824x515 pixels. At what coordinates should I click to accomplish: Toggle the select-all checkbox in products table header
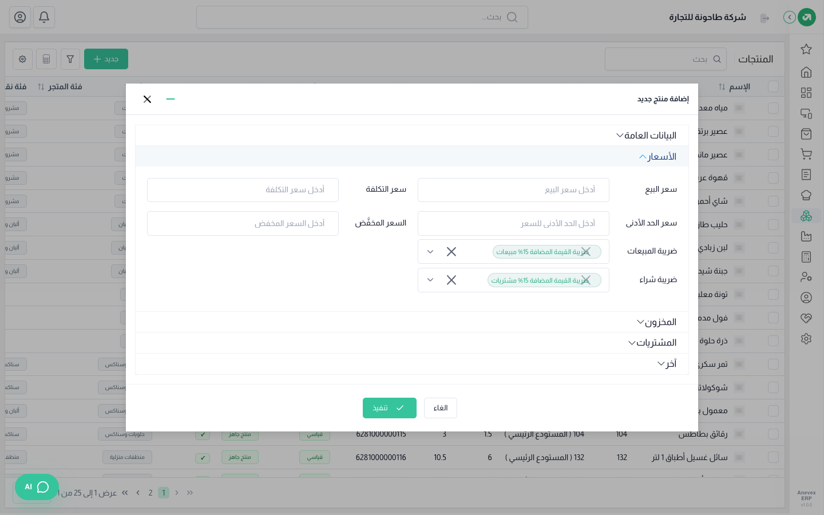774,86
